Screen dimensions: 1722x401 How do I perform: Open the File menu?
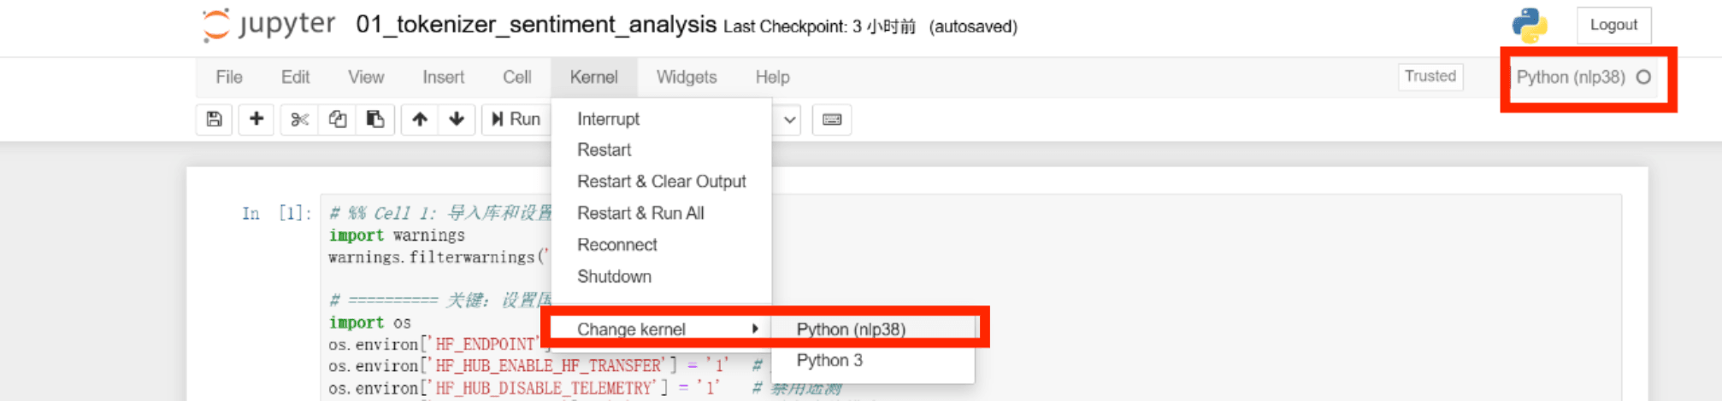point(229,77)
